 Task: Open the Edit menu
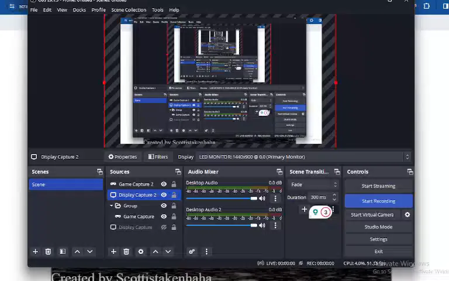tap(47, 10)
